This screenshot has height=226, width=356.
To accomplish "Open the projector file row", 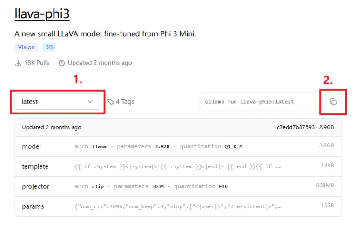I will [178, 186].
